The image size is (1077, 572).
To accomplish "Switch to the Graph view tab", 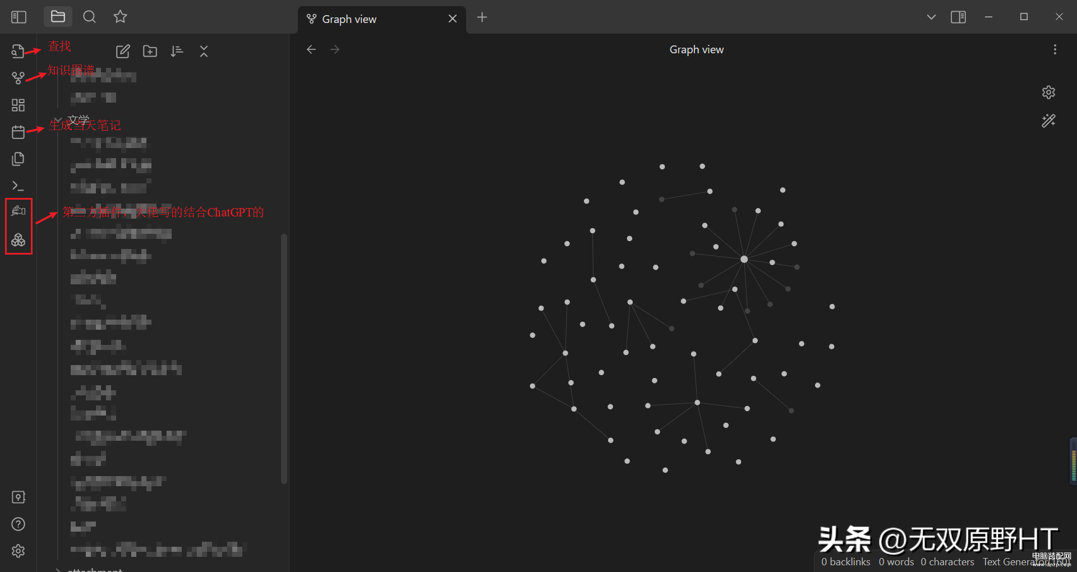I will (382, 20).
